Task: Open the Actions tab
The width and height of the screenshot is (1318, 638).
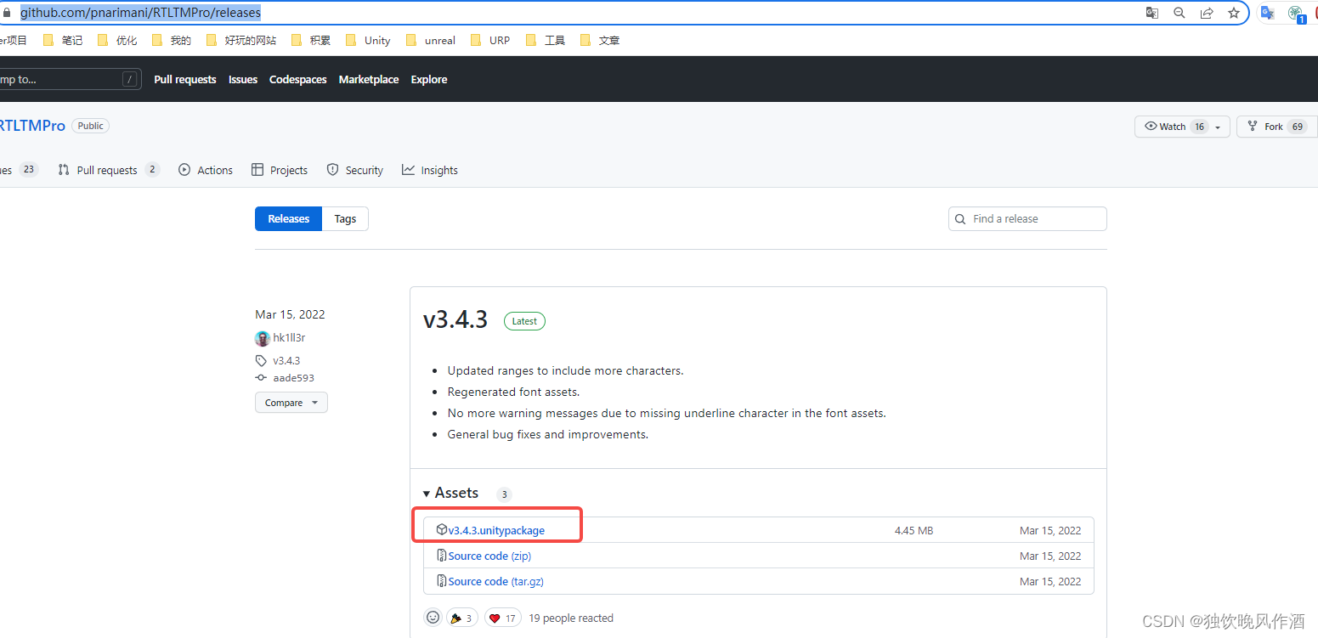Action: (206, 170)
